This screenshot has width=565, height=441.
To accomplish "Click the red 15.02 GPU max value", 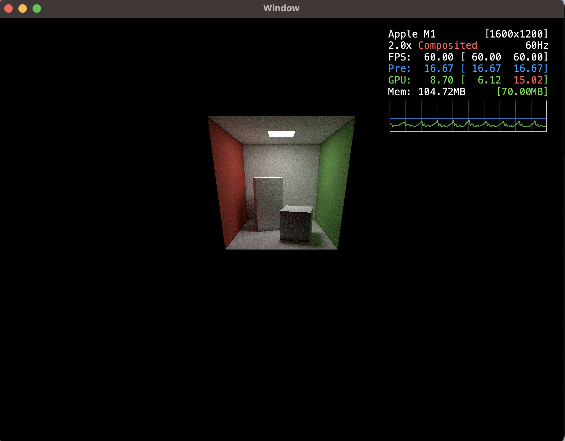I will pyautogui.click(x=528, y=80).
